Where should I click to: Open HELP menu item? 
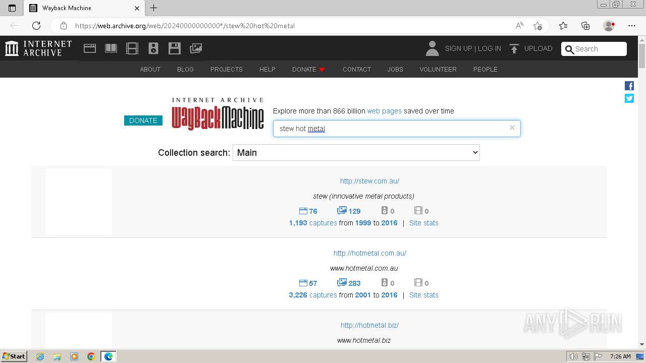(267, 70)
